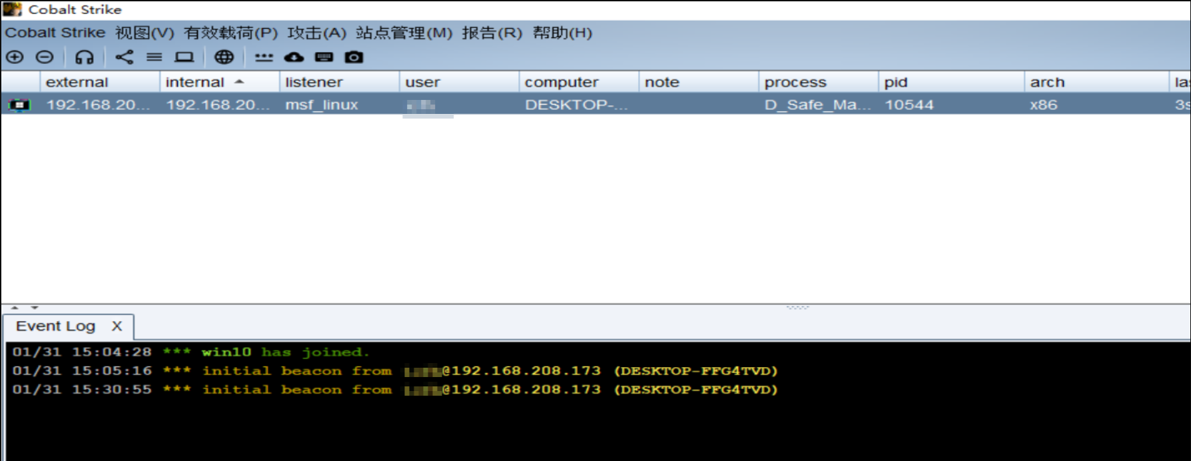Sort by the pid column header
Image resolution: width=1191 pixels, height=461 pixels.
point(951,82)
